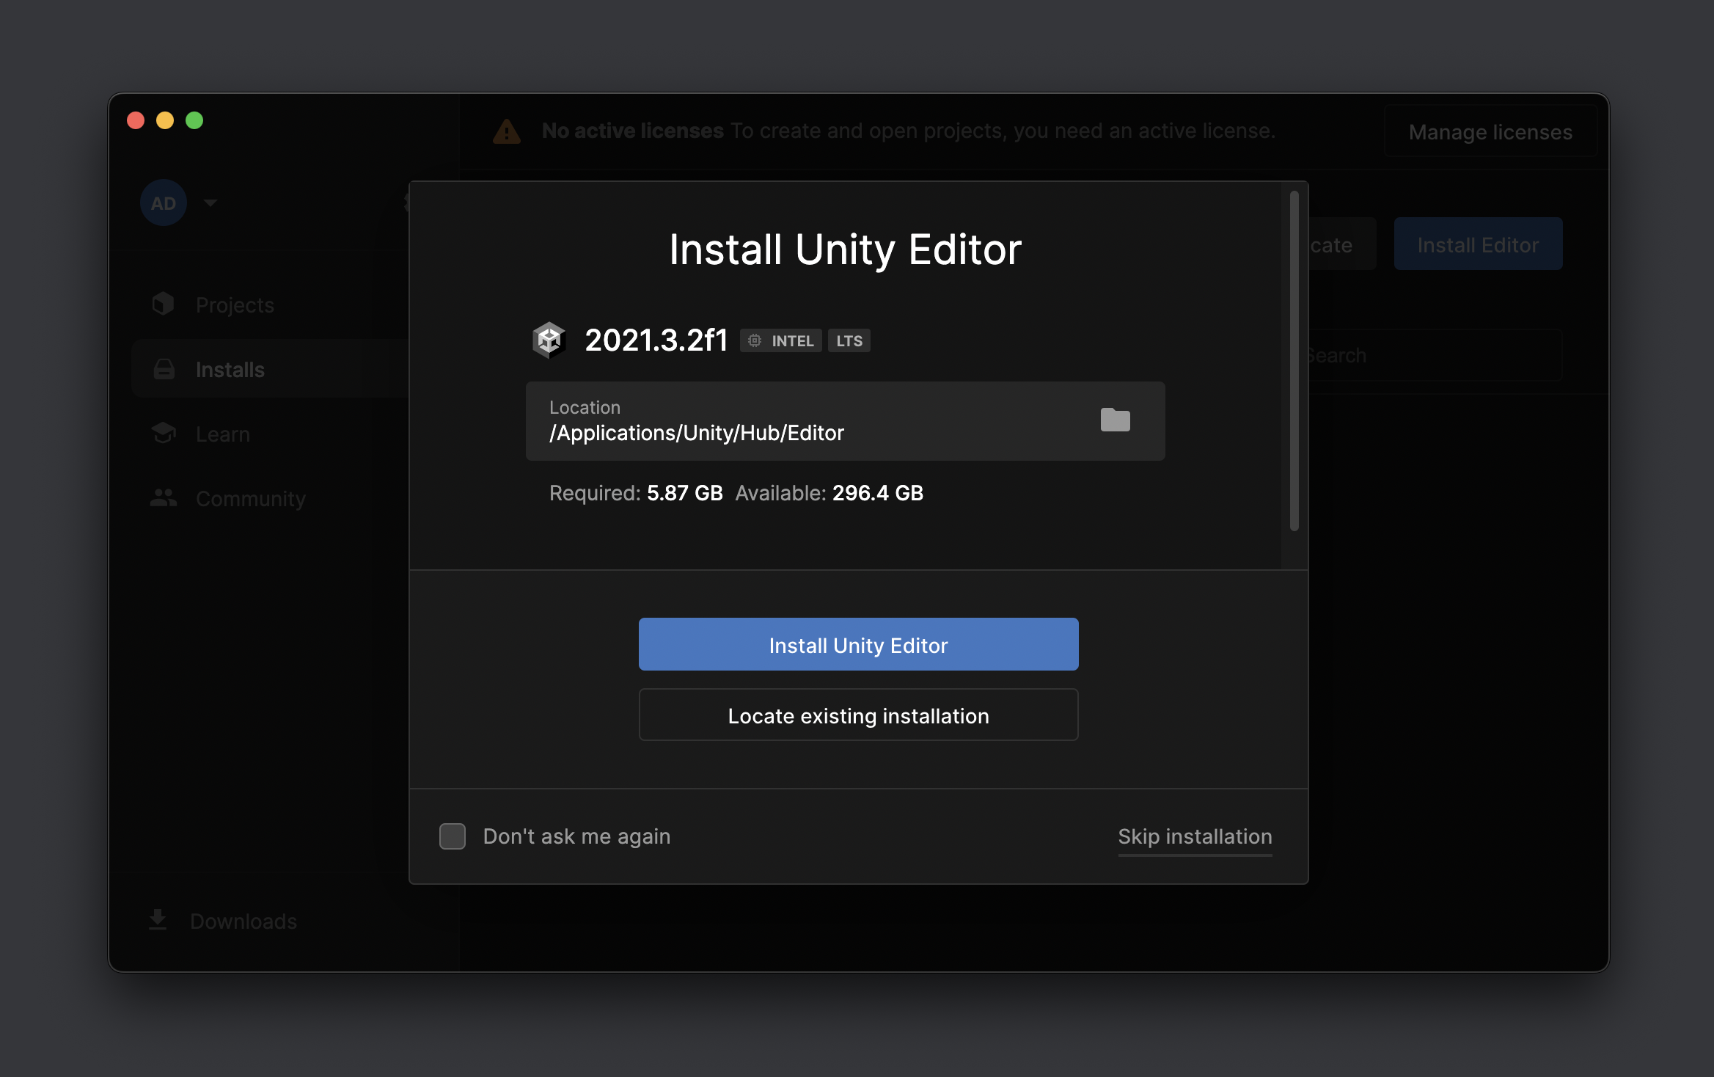Click the Projects sidebar icon
The width and height of the screenshot is (1714, 1077).
pos(163,304)
